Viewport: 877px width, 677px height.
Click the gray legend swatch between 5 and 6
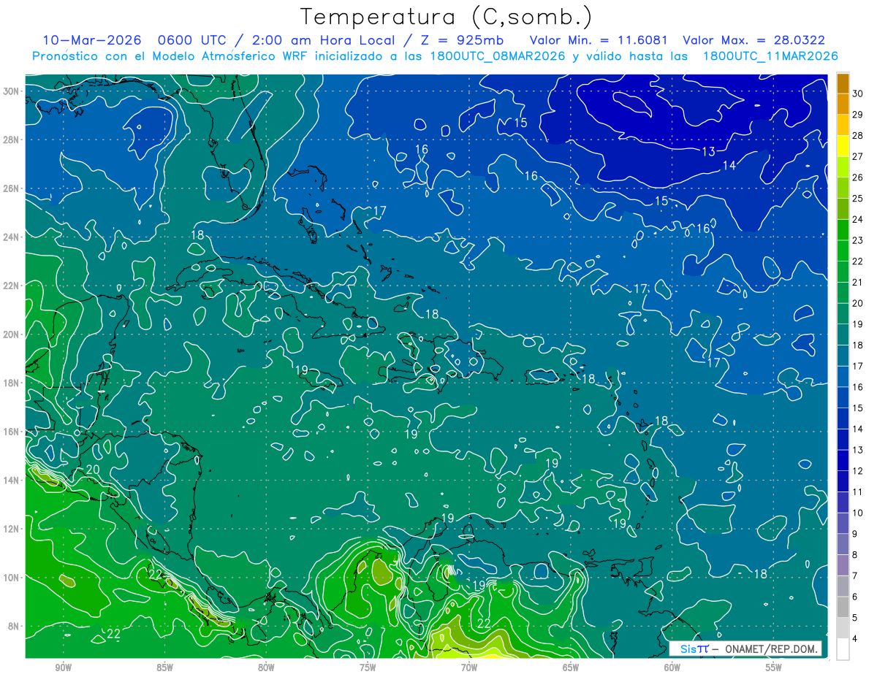pos(843,608)
